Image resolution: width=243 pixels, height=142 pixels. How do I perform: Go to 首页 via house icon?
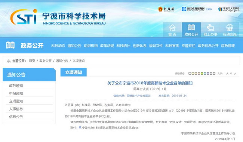pyautogui.click(x=172, y=30)
